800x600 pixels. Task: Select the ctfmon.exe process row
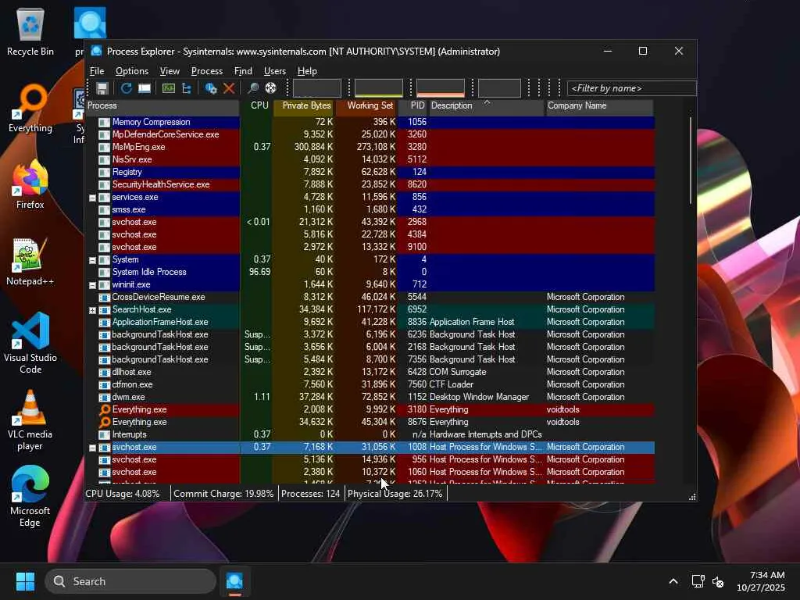370,384
